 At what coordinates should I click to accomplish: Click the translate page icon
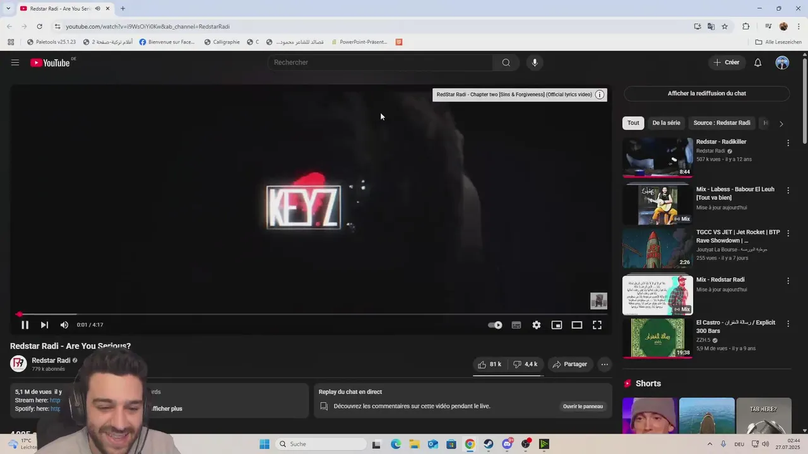711,26
